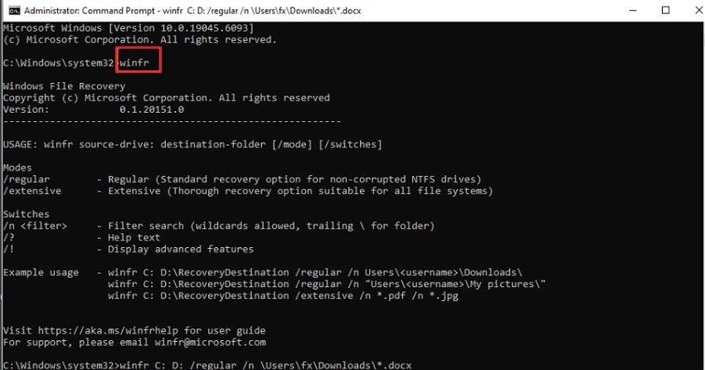Screen dimensions: 705x370
Task: Click the /extensive mode entry
Action: 32,191
